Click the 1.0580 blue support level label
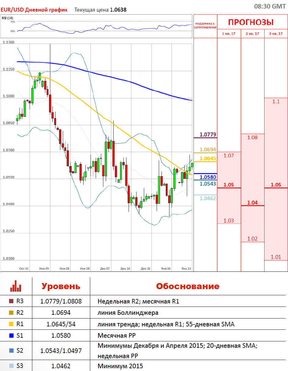 point(208,177)
